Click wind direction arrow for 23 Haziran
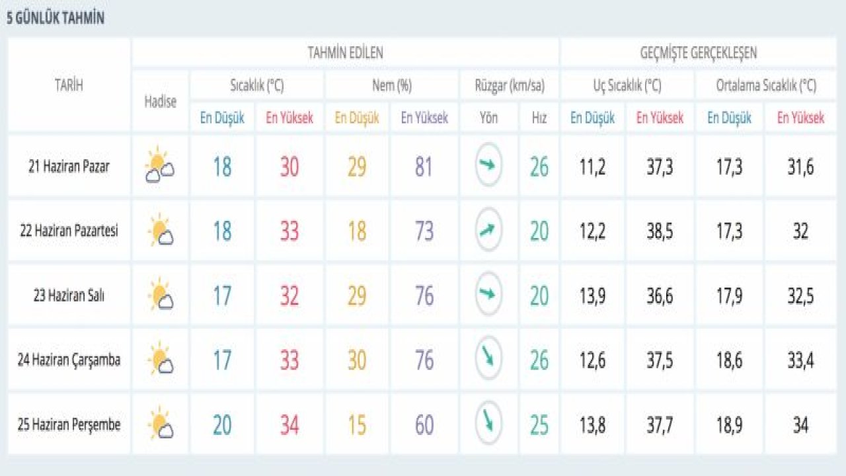Image resolution: width=846 pixels, height=476 pixels. 488,295
